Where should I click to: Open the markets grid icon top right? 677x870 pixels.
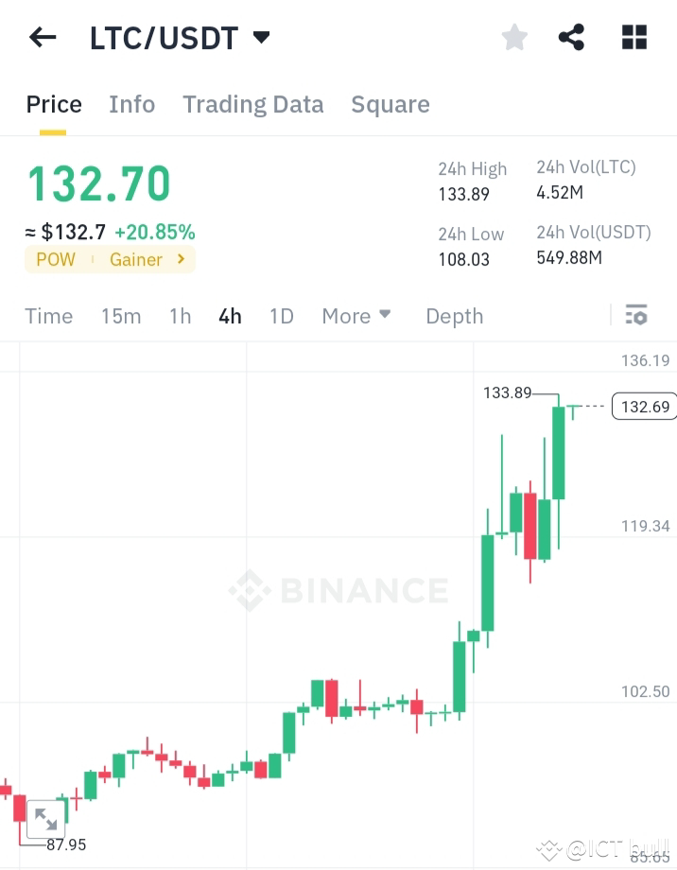pos(633,37)
